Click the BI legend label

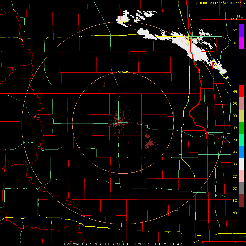coord(235,201)
